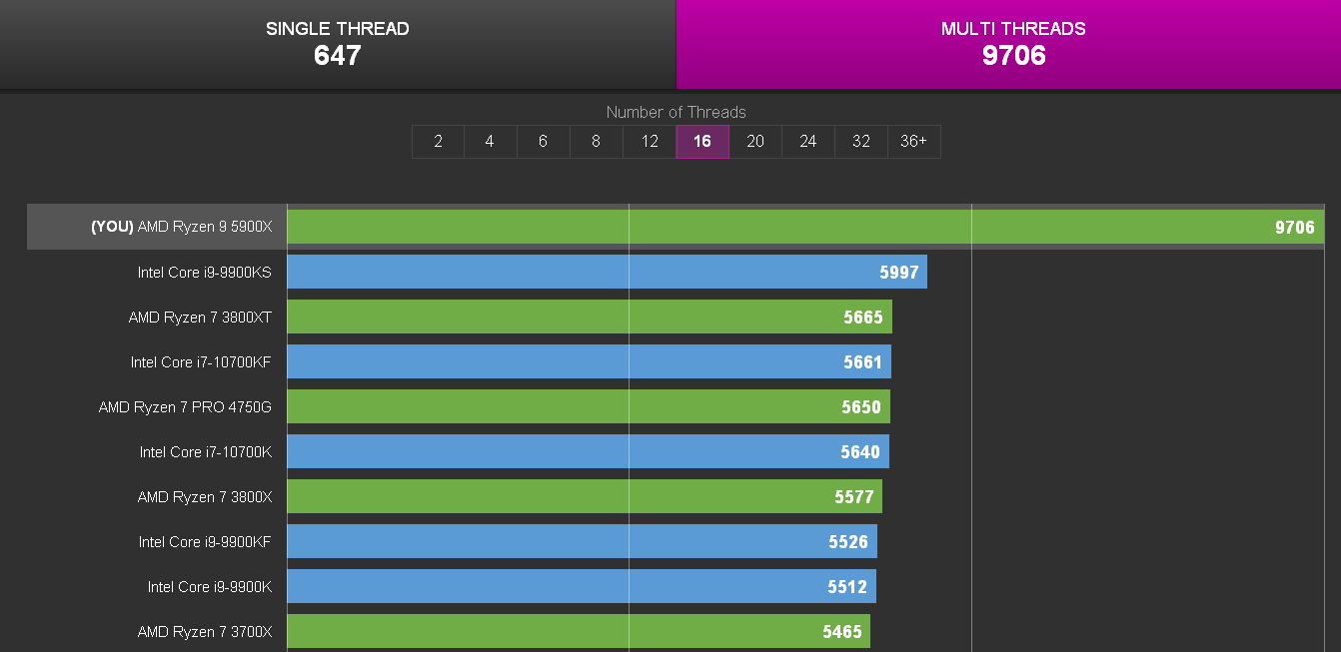The height and width of the screenshot is (652, 1341).
Task: Click the AMD Ryzen 9 5900X bar
Action: pos(805,227)
